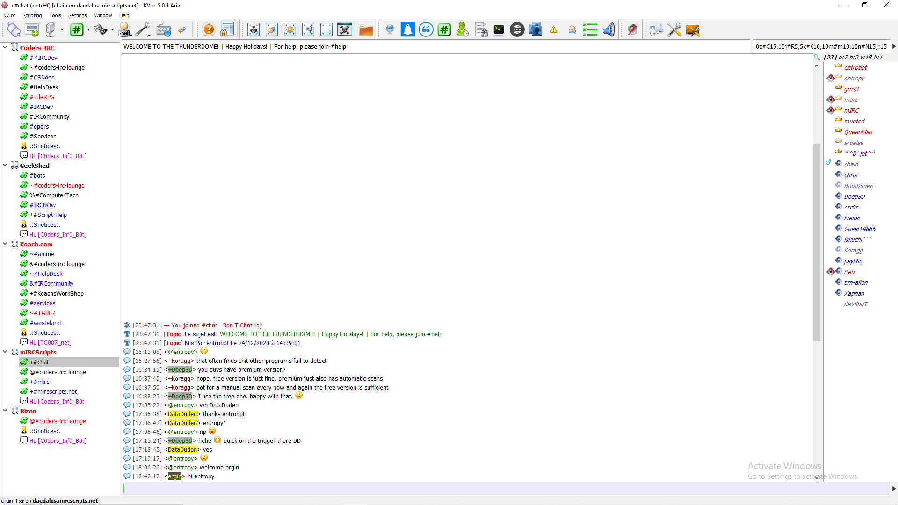Image resolution: width=898 pixels, height=505 pixels.
Task: Expand the input line right arrow
Action: pos(894,488)
